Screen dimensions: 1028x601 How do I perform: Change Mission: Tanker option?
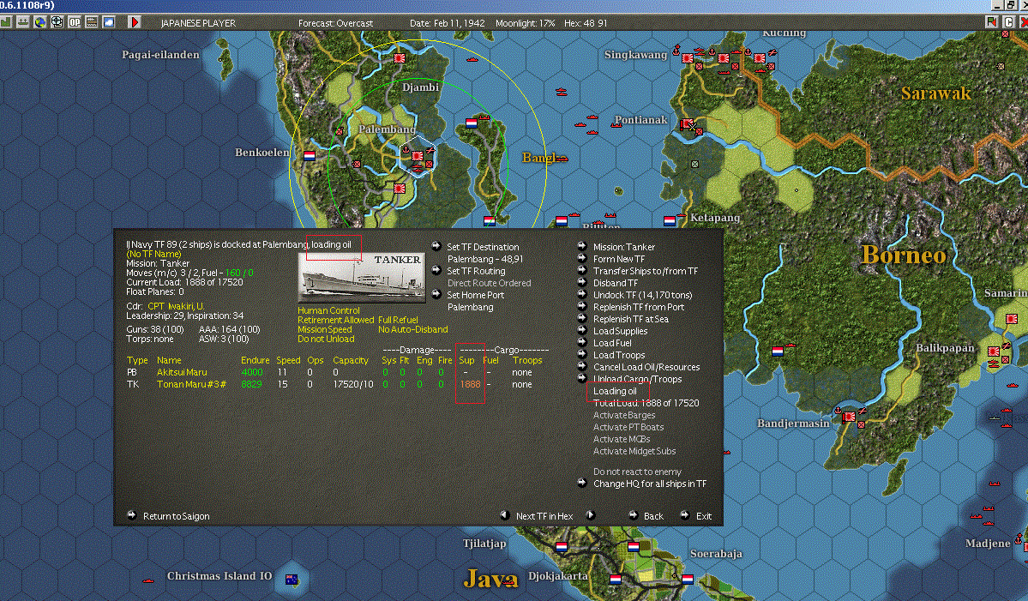point(624,247)
